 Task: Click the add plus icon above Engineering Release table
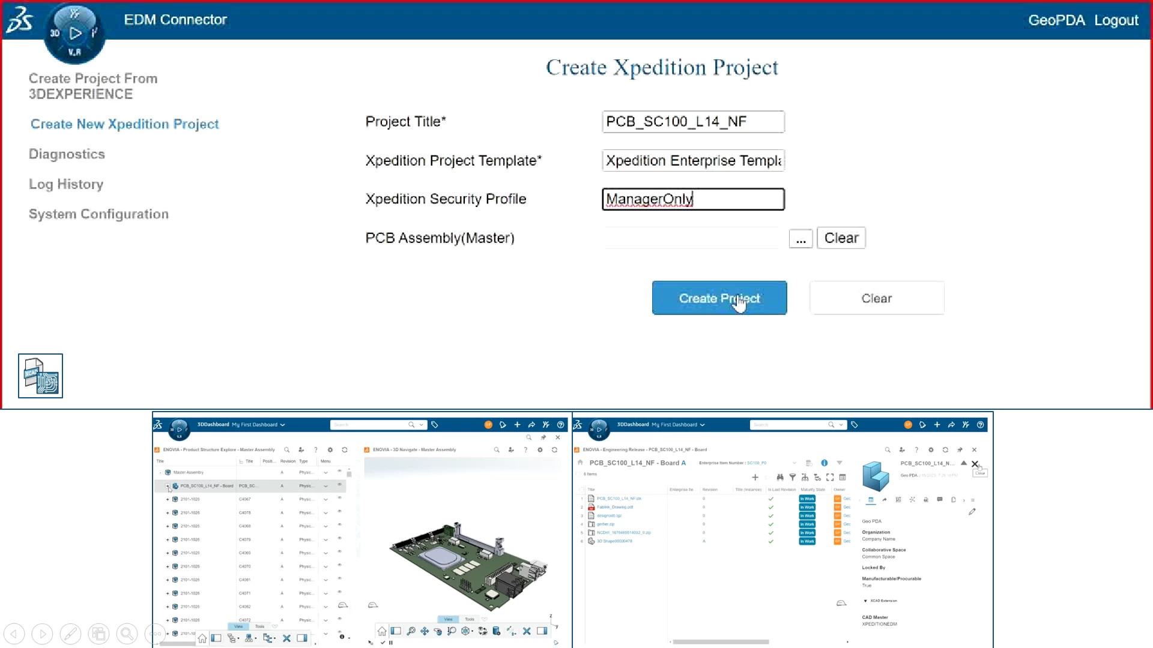coord(755,478)
